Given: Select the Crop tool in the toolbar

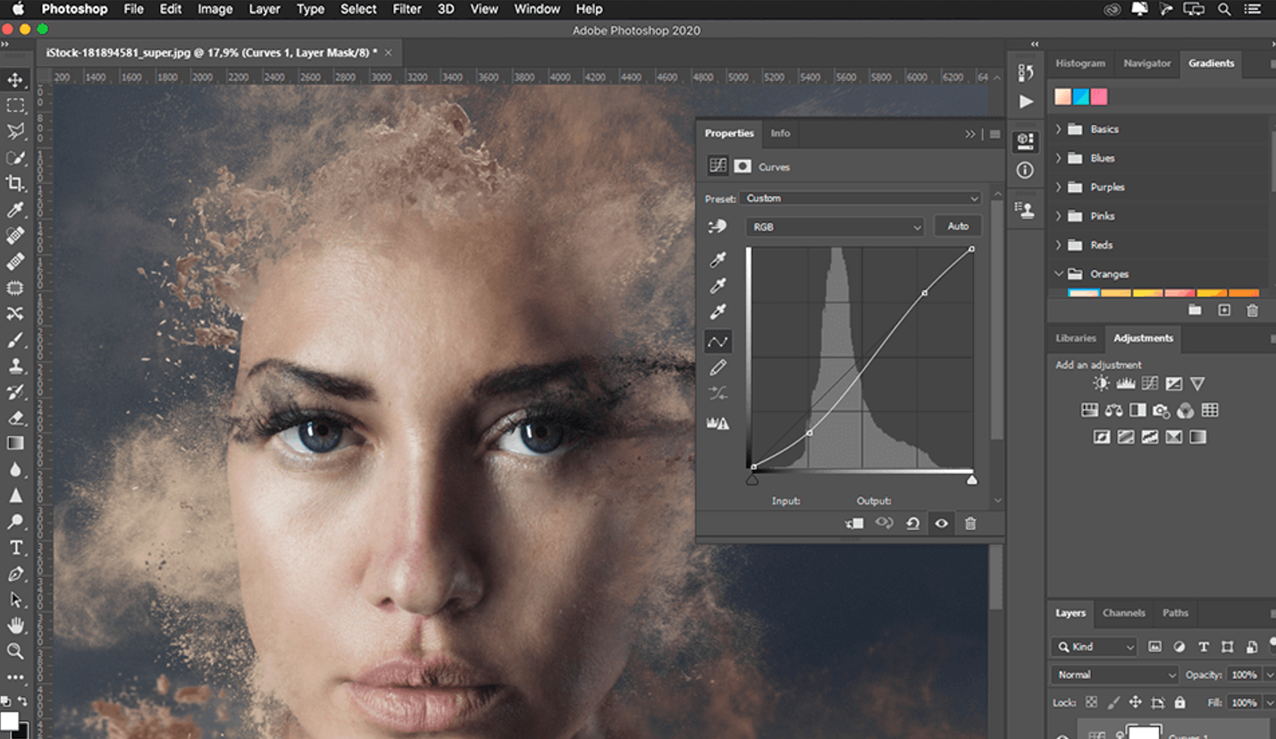Looking at the screenshot, I should [15, 183].
